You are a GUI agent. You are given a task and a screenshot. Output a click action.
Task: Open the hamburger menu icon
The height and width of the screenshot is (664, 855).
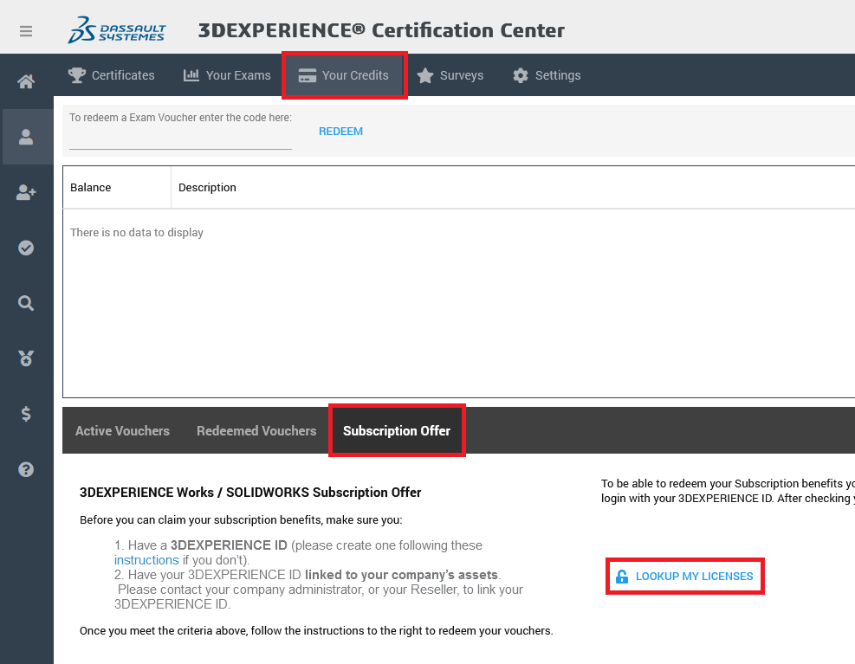(x=26, y=31)
